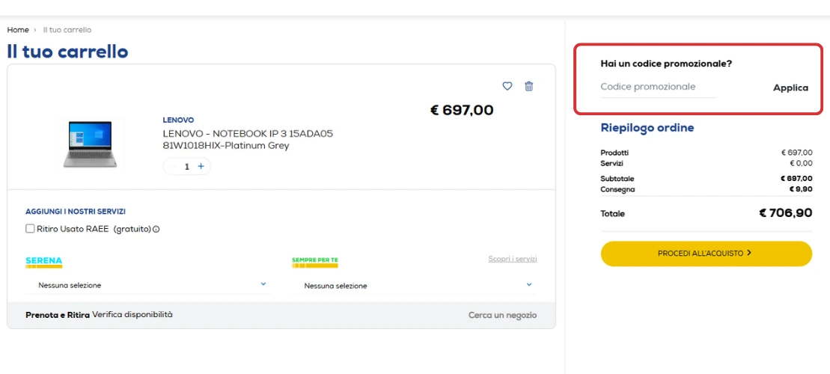Decrease quantity with the minus button

pos(172,166)
